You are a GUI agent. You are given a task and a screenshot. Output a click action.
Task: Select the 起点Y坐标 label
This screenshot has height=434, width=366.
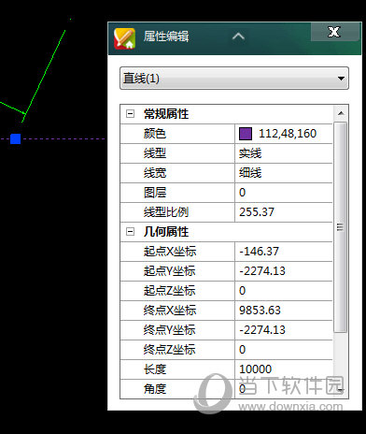tap(169, 271)
